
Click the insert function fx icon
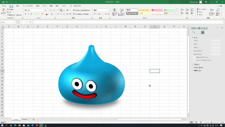pos(31,22)
